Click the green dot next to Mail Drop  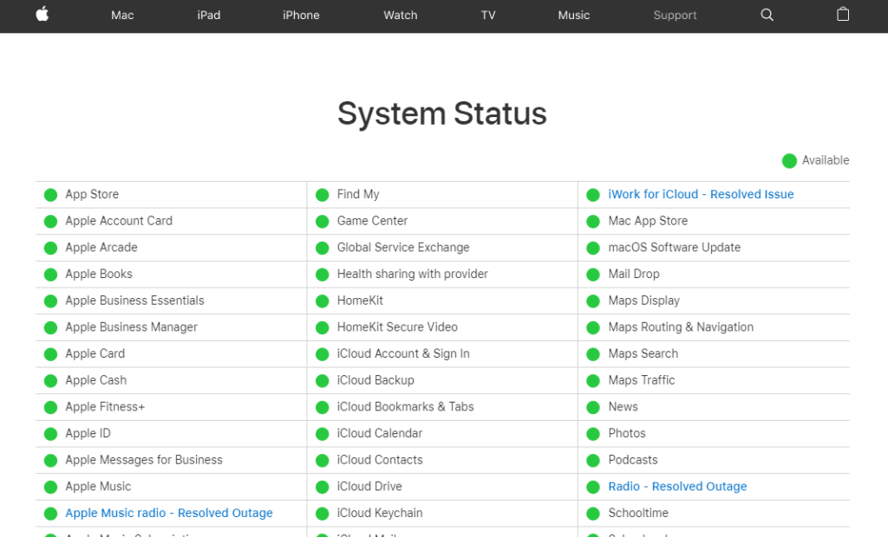point(593,275)
